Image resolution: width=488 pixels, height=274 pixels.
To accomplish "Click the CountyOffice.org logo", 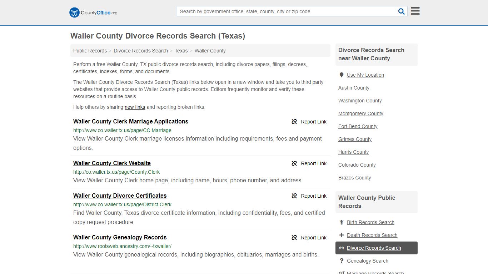I will (93, 12).
